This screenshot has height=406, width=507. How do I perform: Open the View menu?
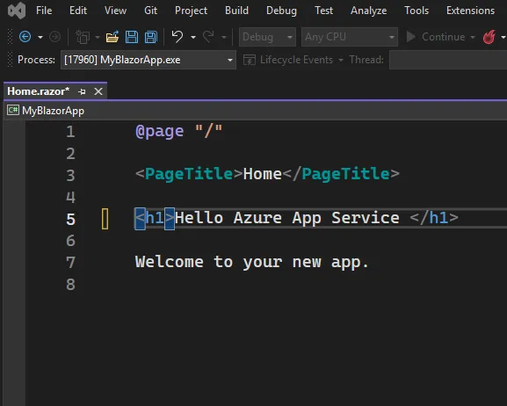coord(115,11)
